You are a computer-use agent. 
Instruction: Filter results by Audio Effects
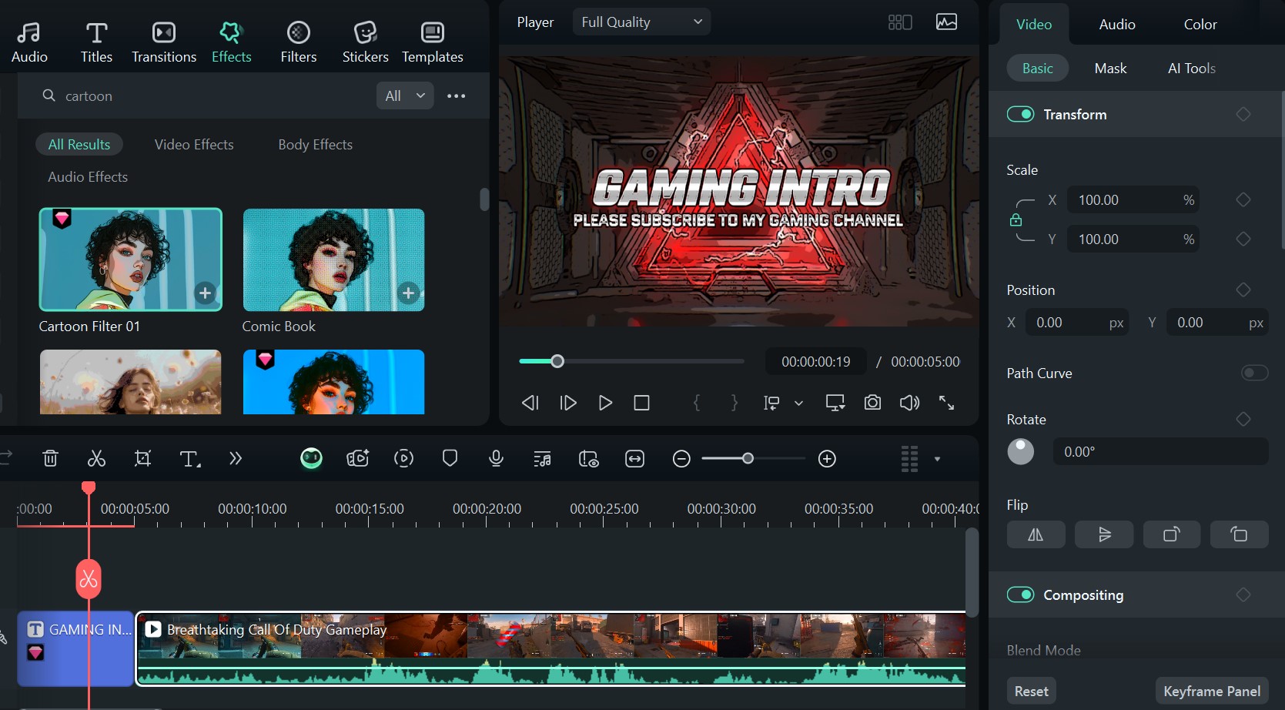tap(88, 176)
